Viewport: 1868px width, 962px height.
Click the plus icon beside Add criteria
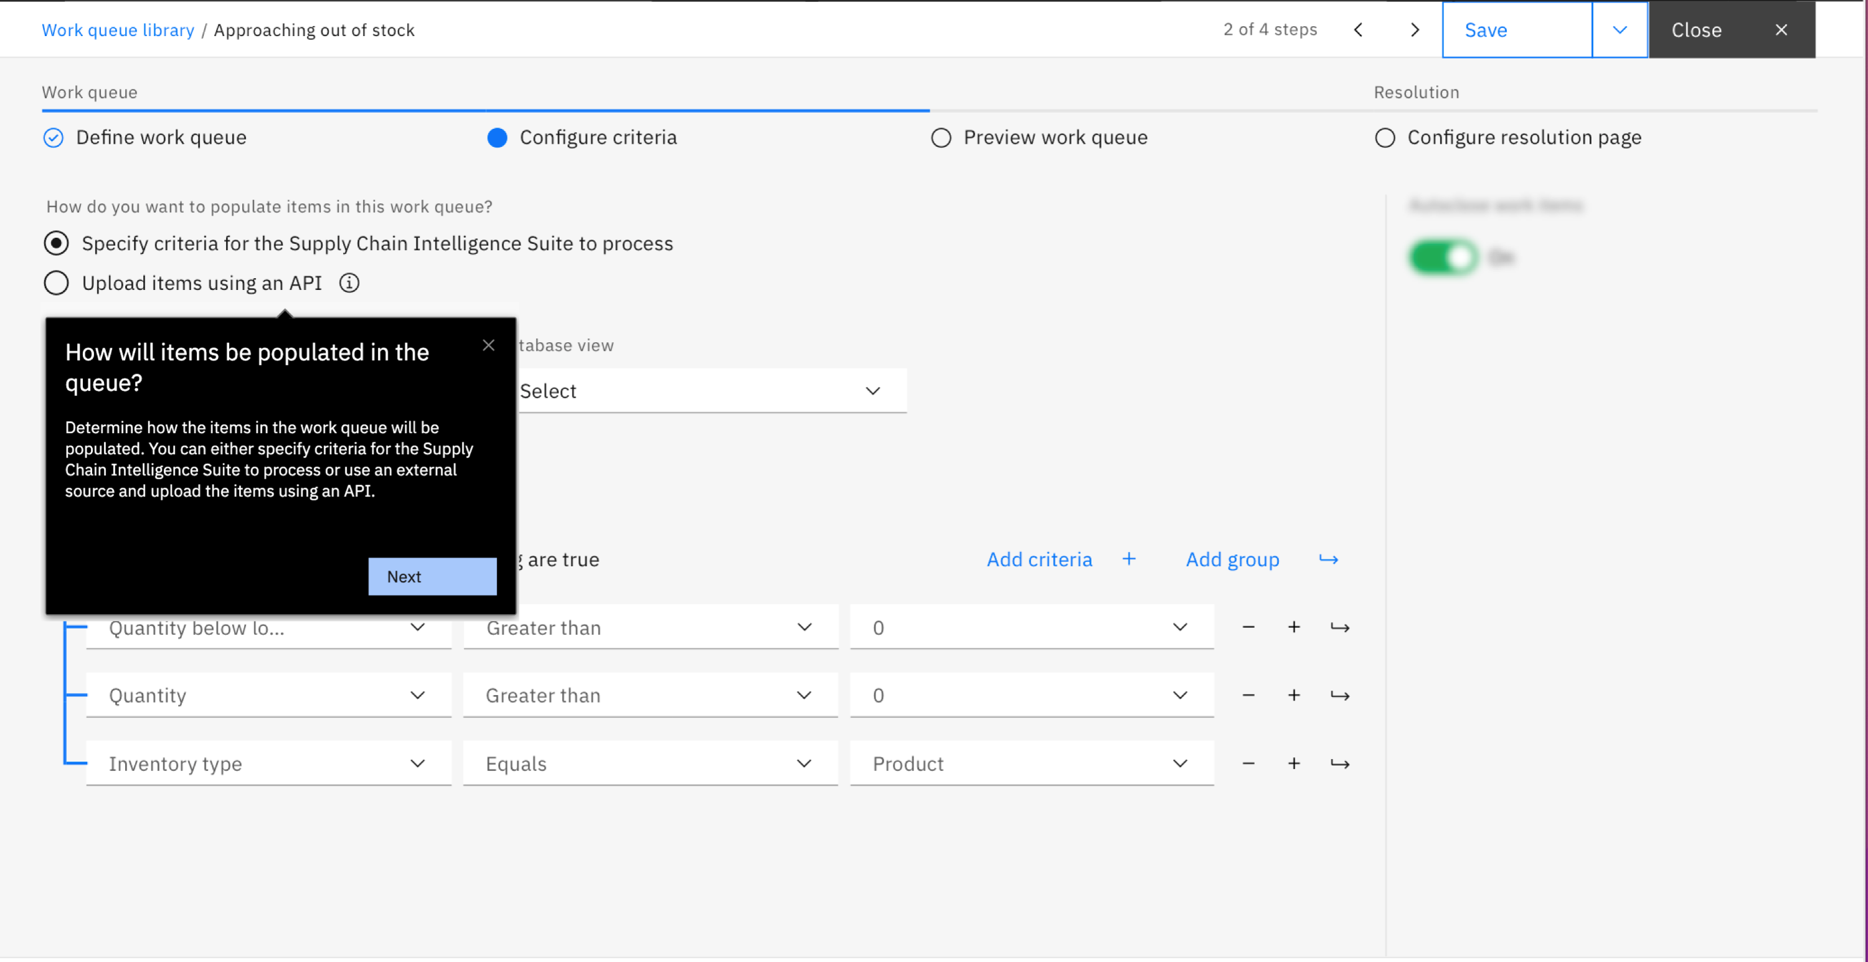click(x=1128, y=559)
